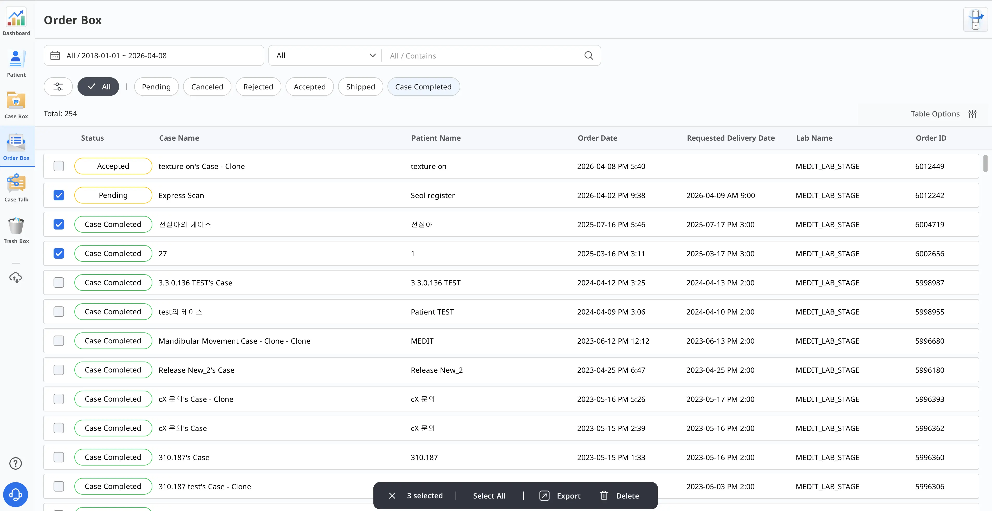Click the Accepted status badge on first row

pos(113,166)
